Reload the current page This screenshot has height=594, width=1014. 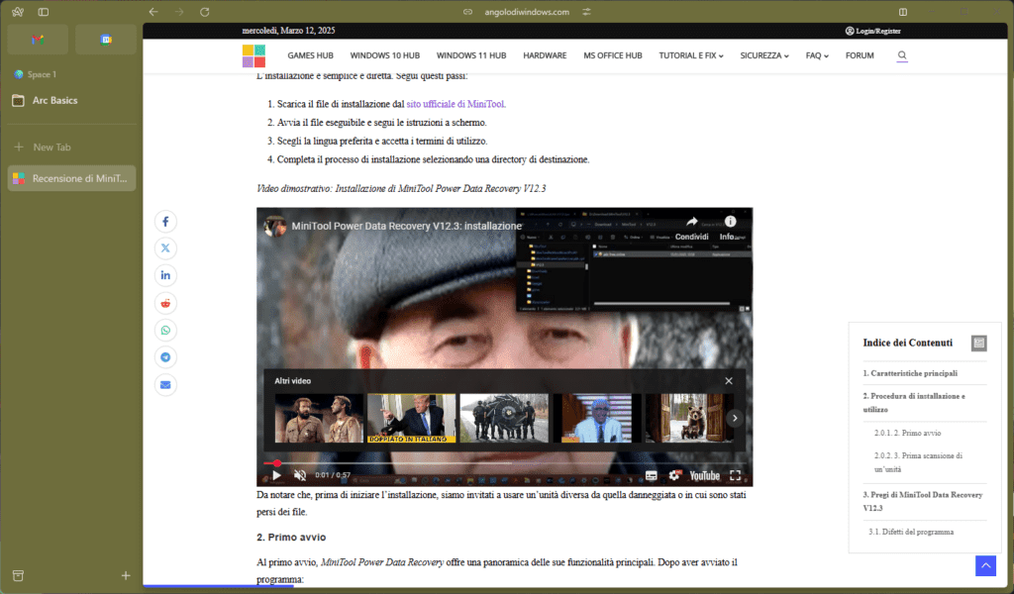pos(204,12)
